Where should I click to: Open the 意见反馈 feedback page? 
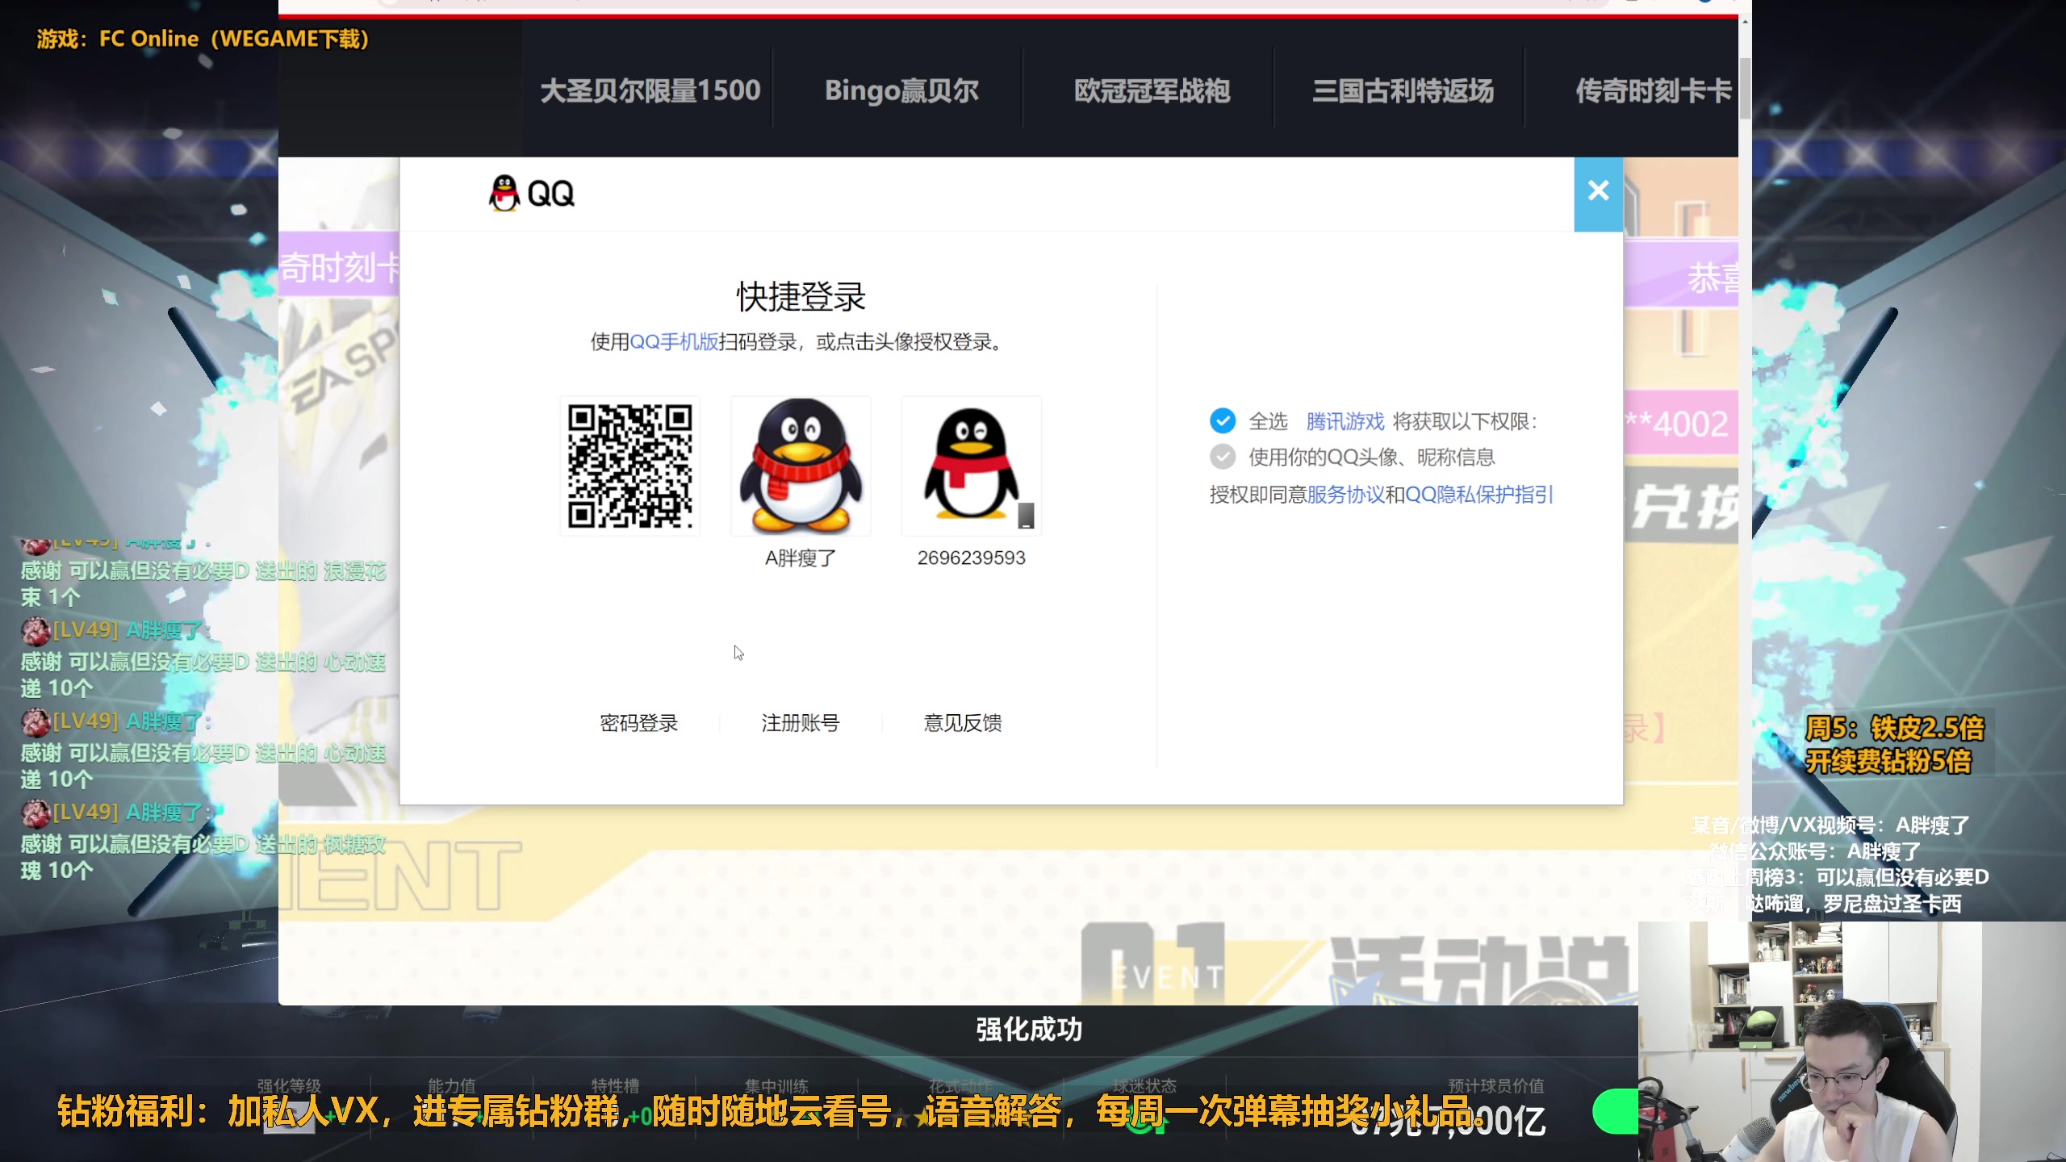[x=964, y=723]
